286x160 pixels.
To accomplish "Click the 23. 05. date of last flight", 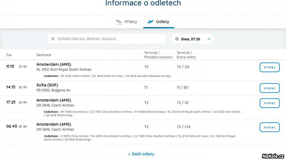I will pyautogui.click(x=23, y=126).
